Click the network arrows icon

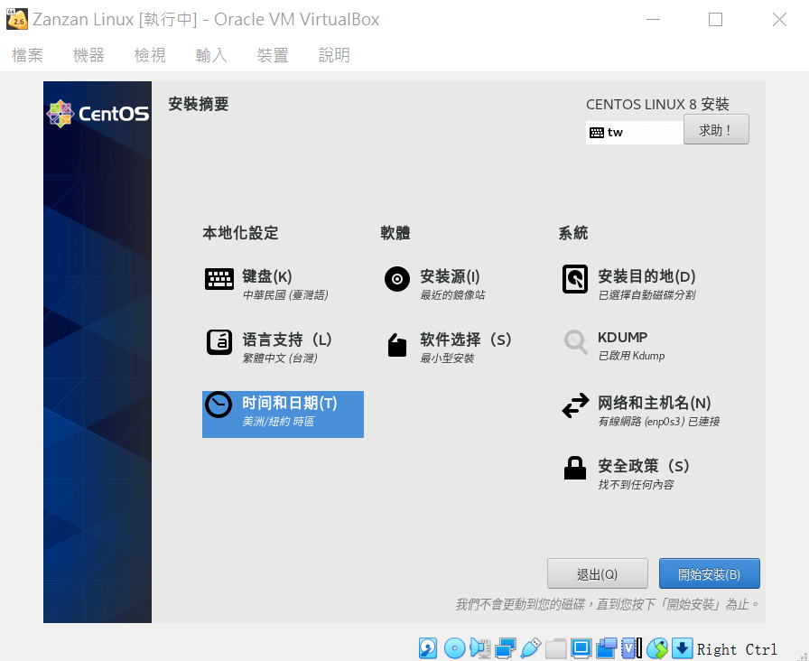point(575,405)
